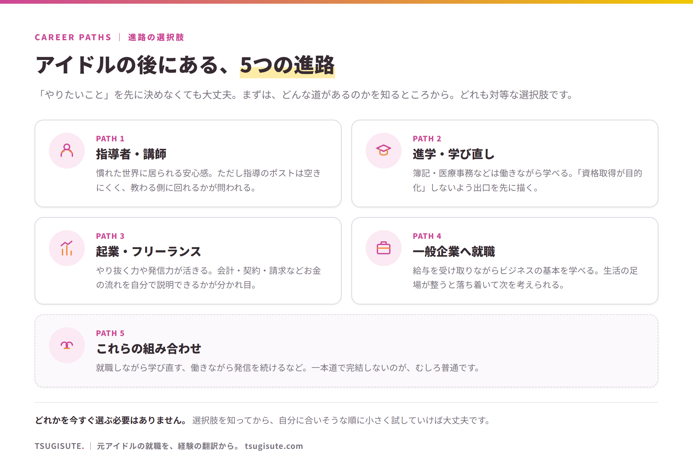
Task: Select the 一般企業へ就職 card heading
Action: click(x=454, y=252)
